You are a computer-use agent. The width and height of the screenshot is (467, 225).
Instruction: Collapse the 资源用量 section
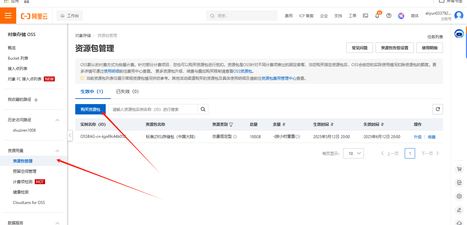(57, 151)
